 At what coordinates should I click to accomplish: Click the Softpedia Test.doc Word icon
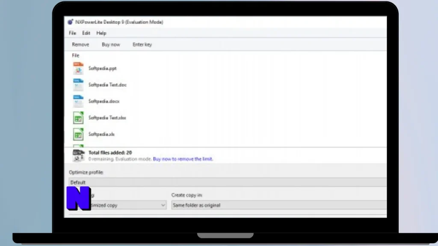click(x=78, y=85)
